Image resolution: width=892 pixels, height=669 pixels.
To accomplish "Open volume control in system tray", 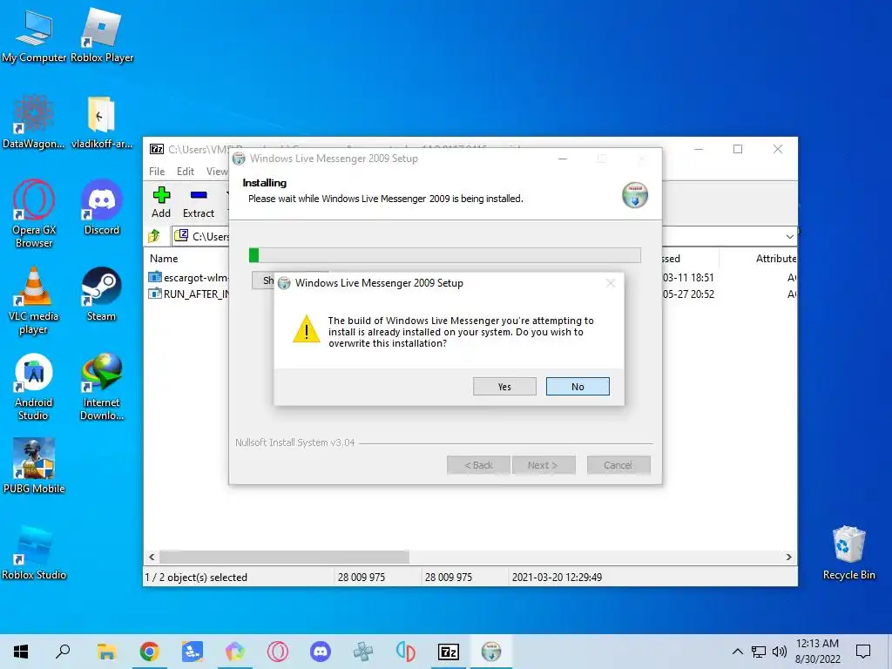I will pos(780,652).
